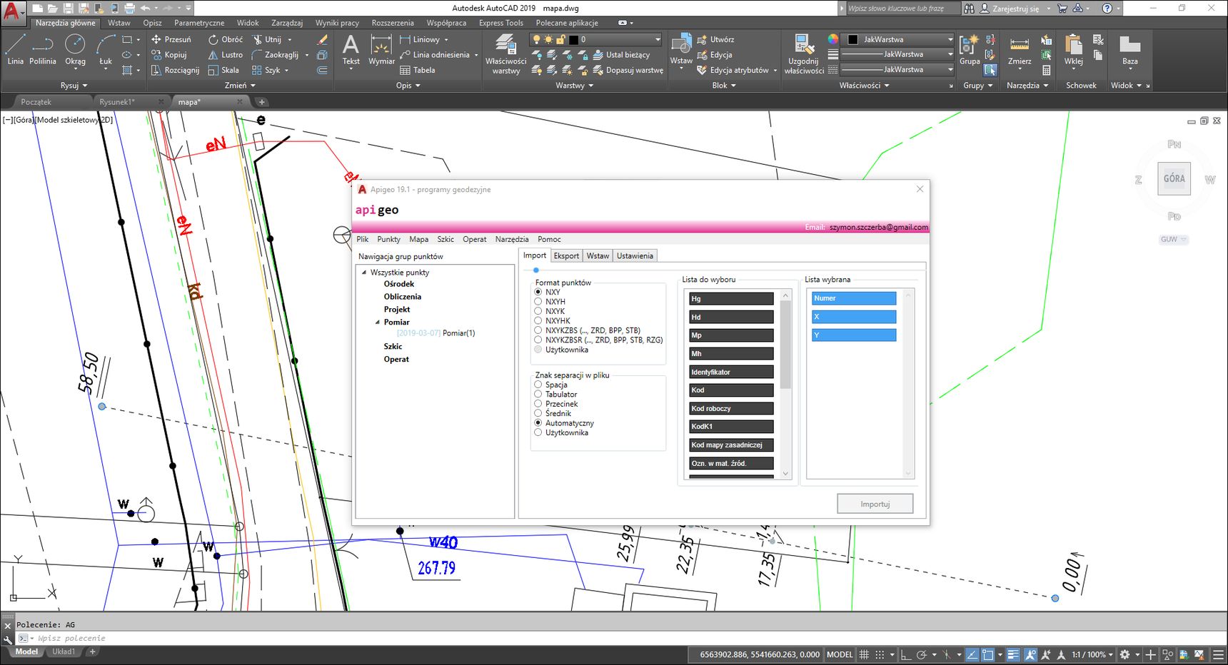Image resolution: width=1228 pixels, height=665 pixels.
Task: Collapse the Wszystkie punkty tree node
Action: click(364, 273)
